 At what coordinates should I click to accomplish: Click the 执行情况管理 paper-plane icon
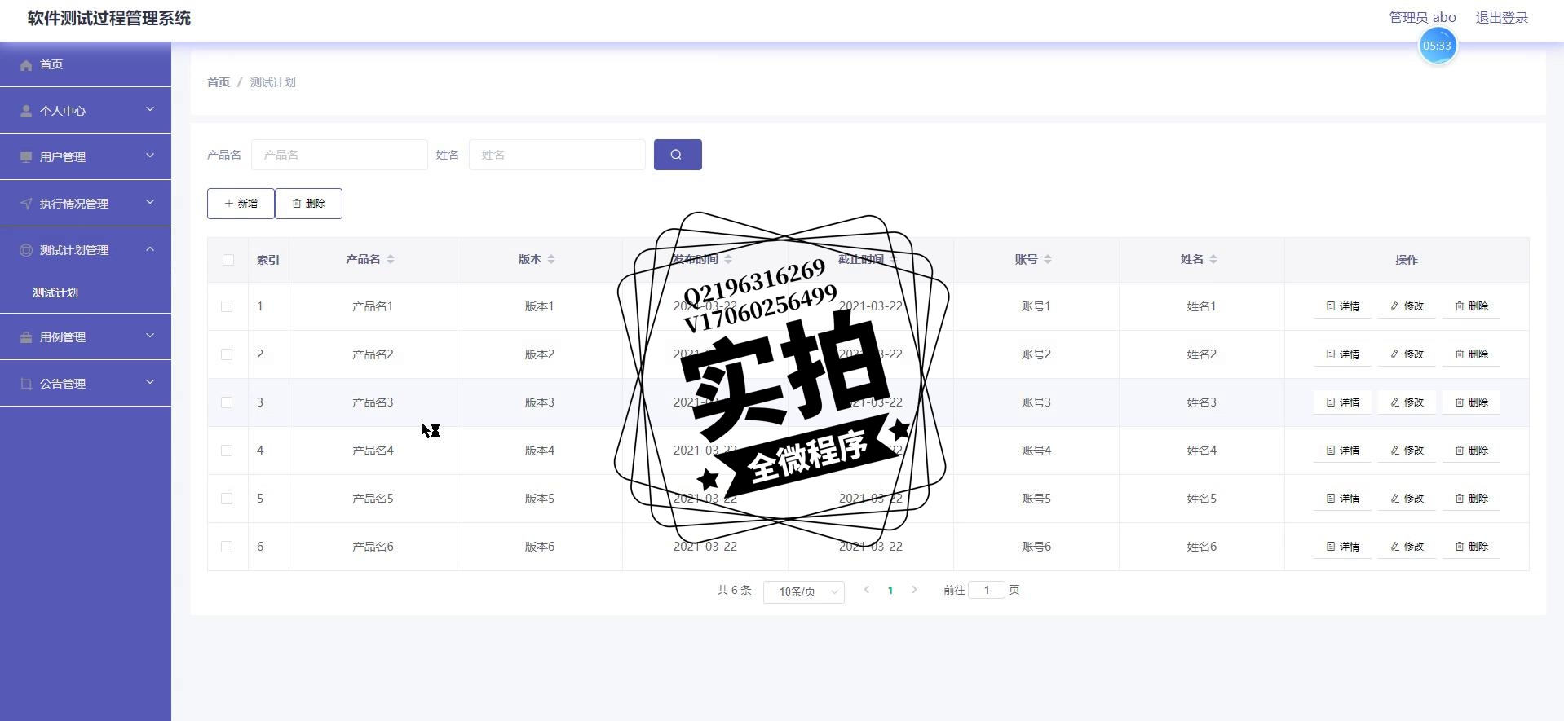click(x=26, y=204)
